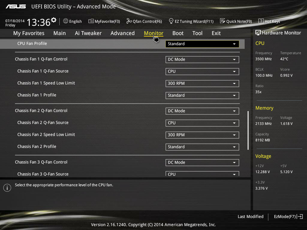The image size is (307, 230).
Task: Click the ASUS logo
Action: (16, 7)
